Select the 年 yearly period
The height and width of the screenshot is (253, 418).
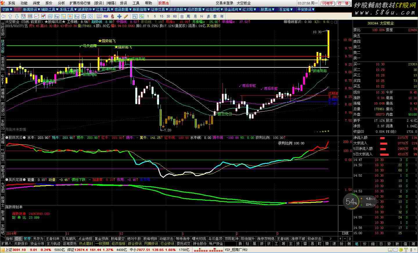tap(222, 16)
